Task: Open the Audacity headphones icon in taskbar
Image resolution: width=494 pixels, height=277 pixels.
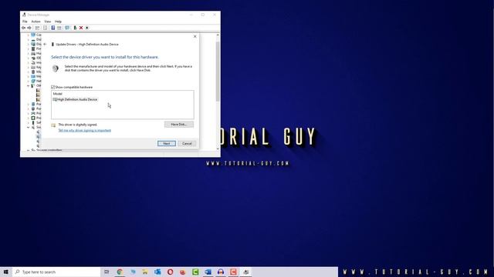Action: coord(221,272)
